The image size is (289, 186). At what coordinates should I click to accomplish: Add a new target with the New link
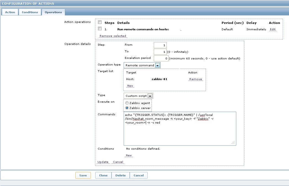[x=130, y=86]
